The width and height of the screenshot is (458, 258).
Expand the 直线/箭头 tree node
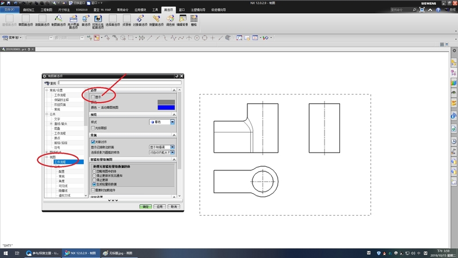(52, 124)
